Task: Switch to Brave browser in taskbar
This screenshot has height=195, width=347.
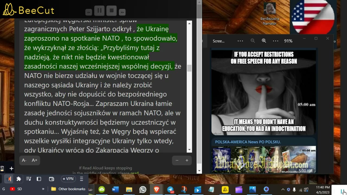Action: click(156, 190)
